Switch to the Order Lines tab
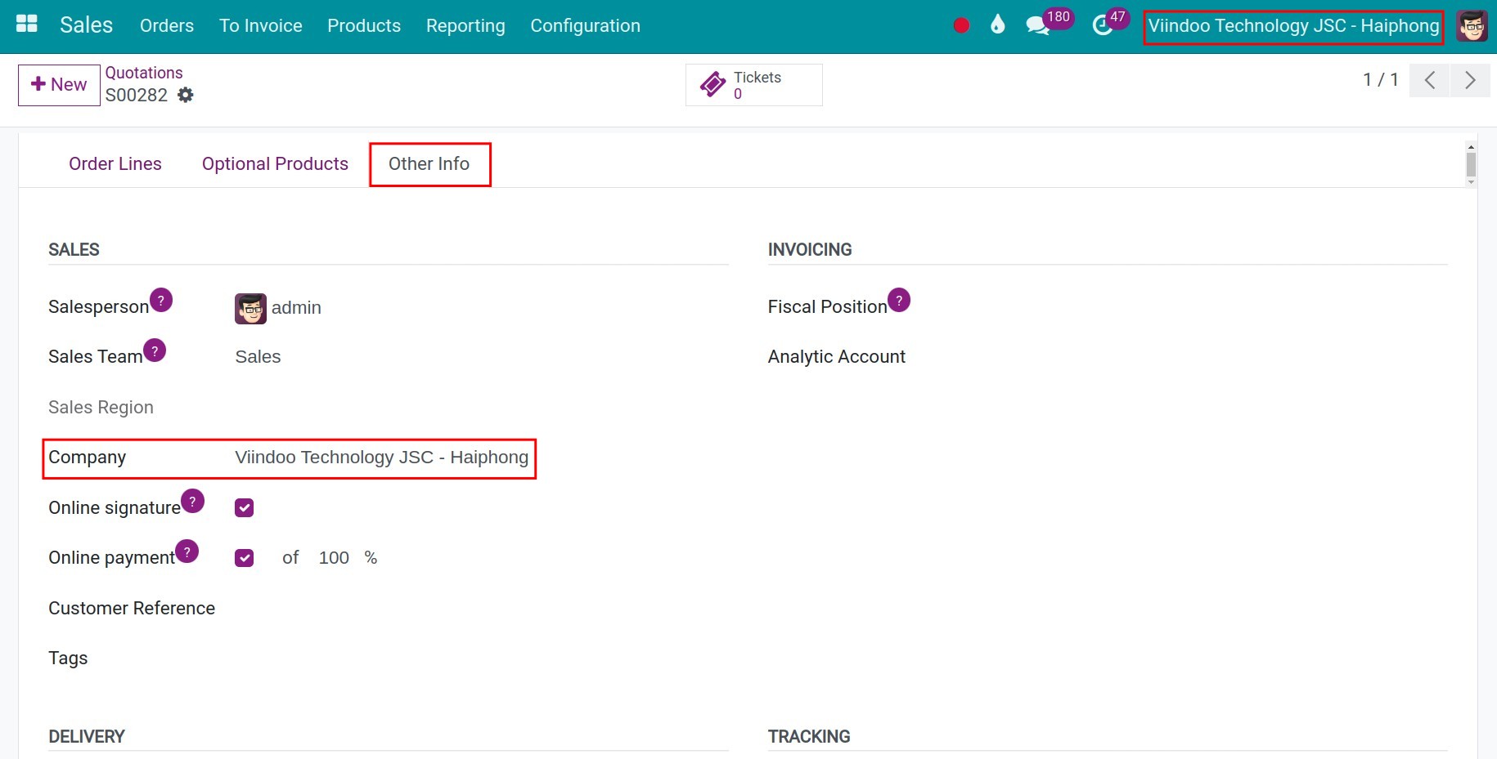This screenshot has height=759, width=1497. point(115,164)
